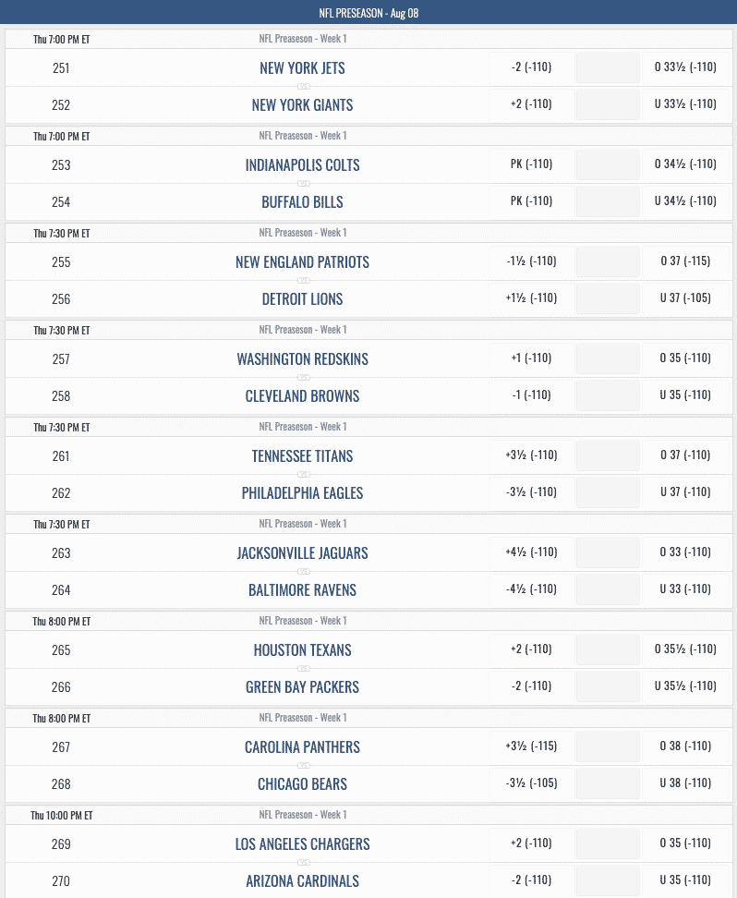Open New England Patriots team link
737x898 pixels.
pos(302,262)
